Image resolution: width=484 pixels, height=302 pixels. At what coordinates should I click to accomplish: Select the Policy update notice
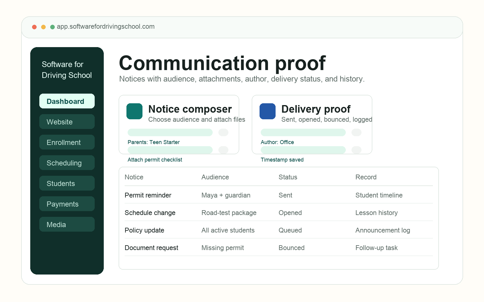tap(144, 230)
